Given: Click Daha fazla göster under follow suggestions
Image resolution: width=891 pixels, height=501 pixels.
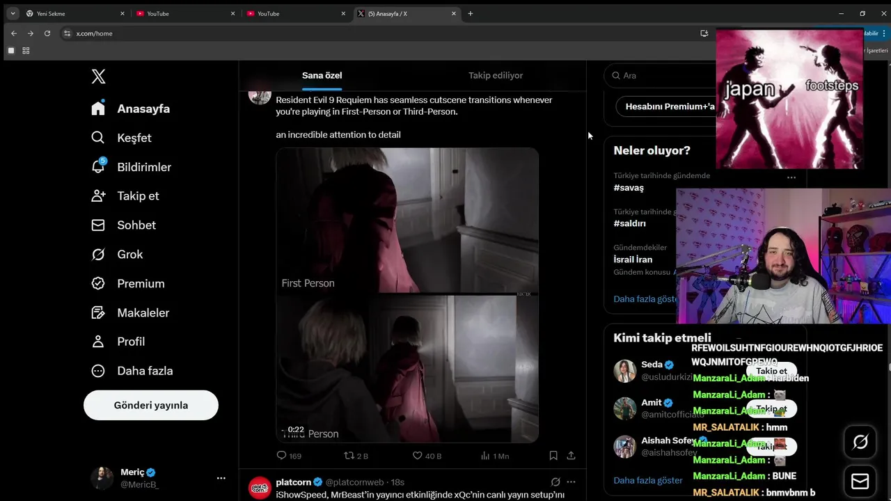Looking at the screenshot, I should tap(648, 480).
